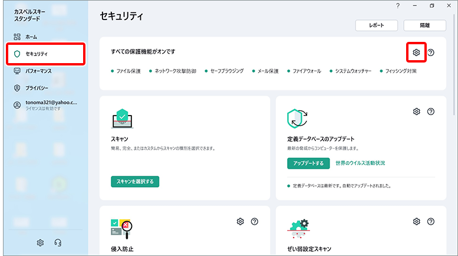This screenshot has width=458, height=256.
Task: Click ライセンスは有効です license status text
Action: pyautogui.click(x=43, y=109)
